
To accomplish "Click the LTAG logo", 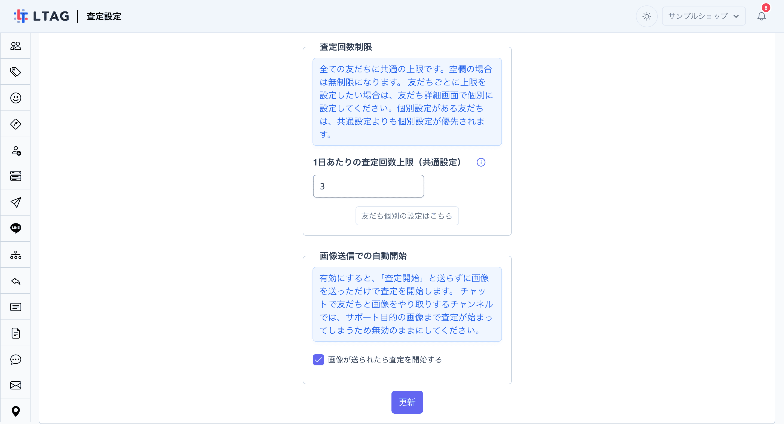I will point(41,16).
